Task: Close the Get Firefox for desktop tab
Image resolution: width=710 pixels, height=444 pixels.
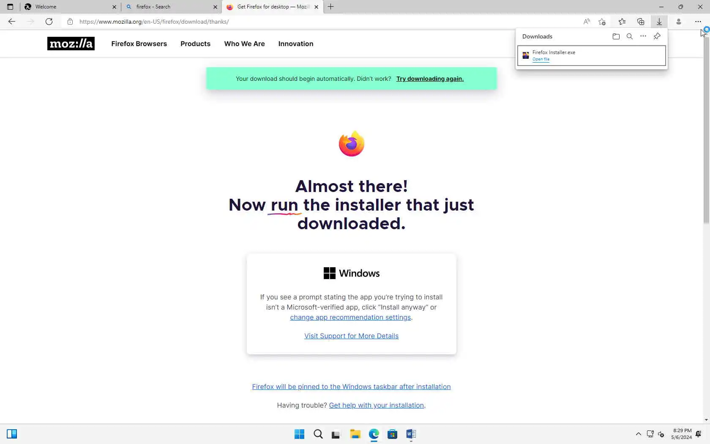Action: coord(316,7)
